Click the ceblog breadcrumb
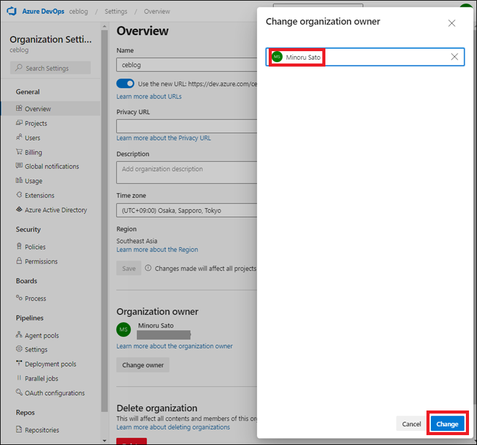 coord(78,11)
